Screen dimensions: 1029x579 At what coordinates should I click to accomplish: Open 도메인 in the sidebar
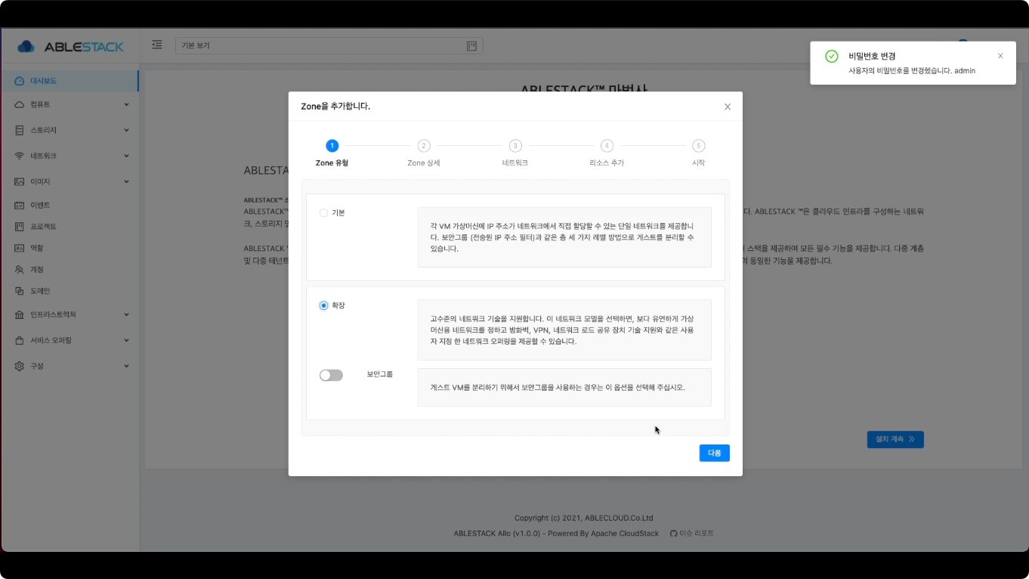pyautogui.click(x=70, y=290)
